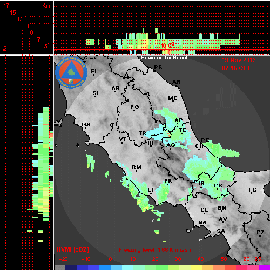Viewport: 270px width, 270px height.
Task: Click the FR city label
Action: coord(168,181)
